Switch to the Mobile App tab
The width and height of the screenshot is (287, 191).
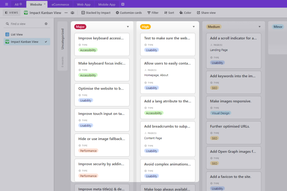107,4
